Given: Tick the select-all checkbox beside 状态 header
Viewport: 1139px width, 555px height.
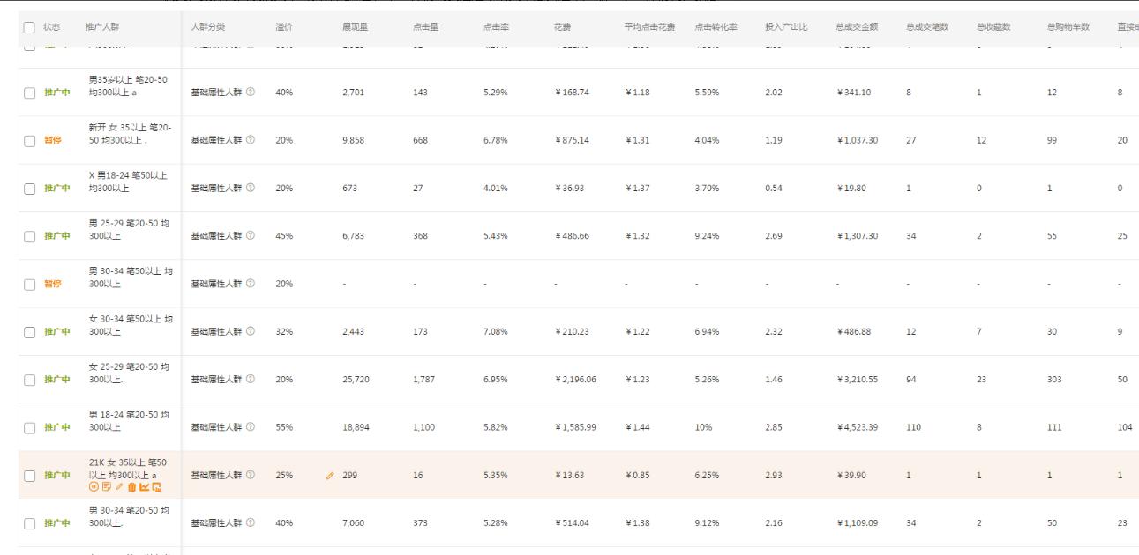Looking at the screenshot, I should (29, 27).
